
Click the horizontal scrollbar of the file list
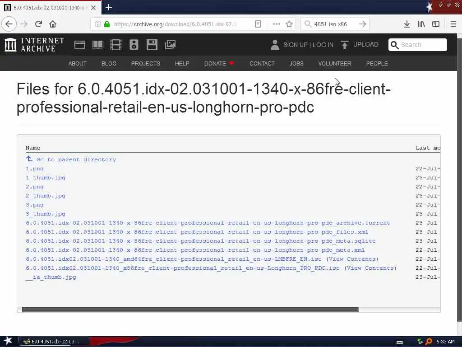tap(190, 309)
